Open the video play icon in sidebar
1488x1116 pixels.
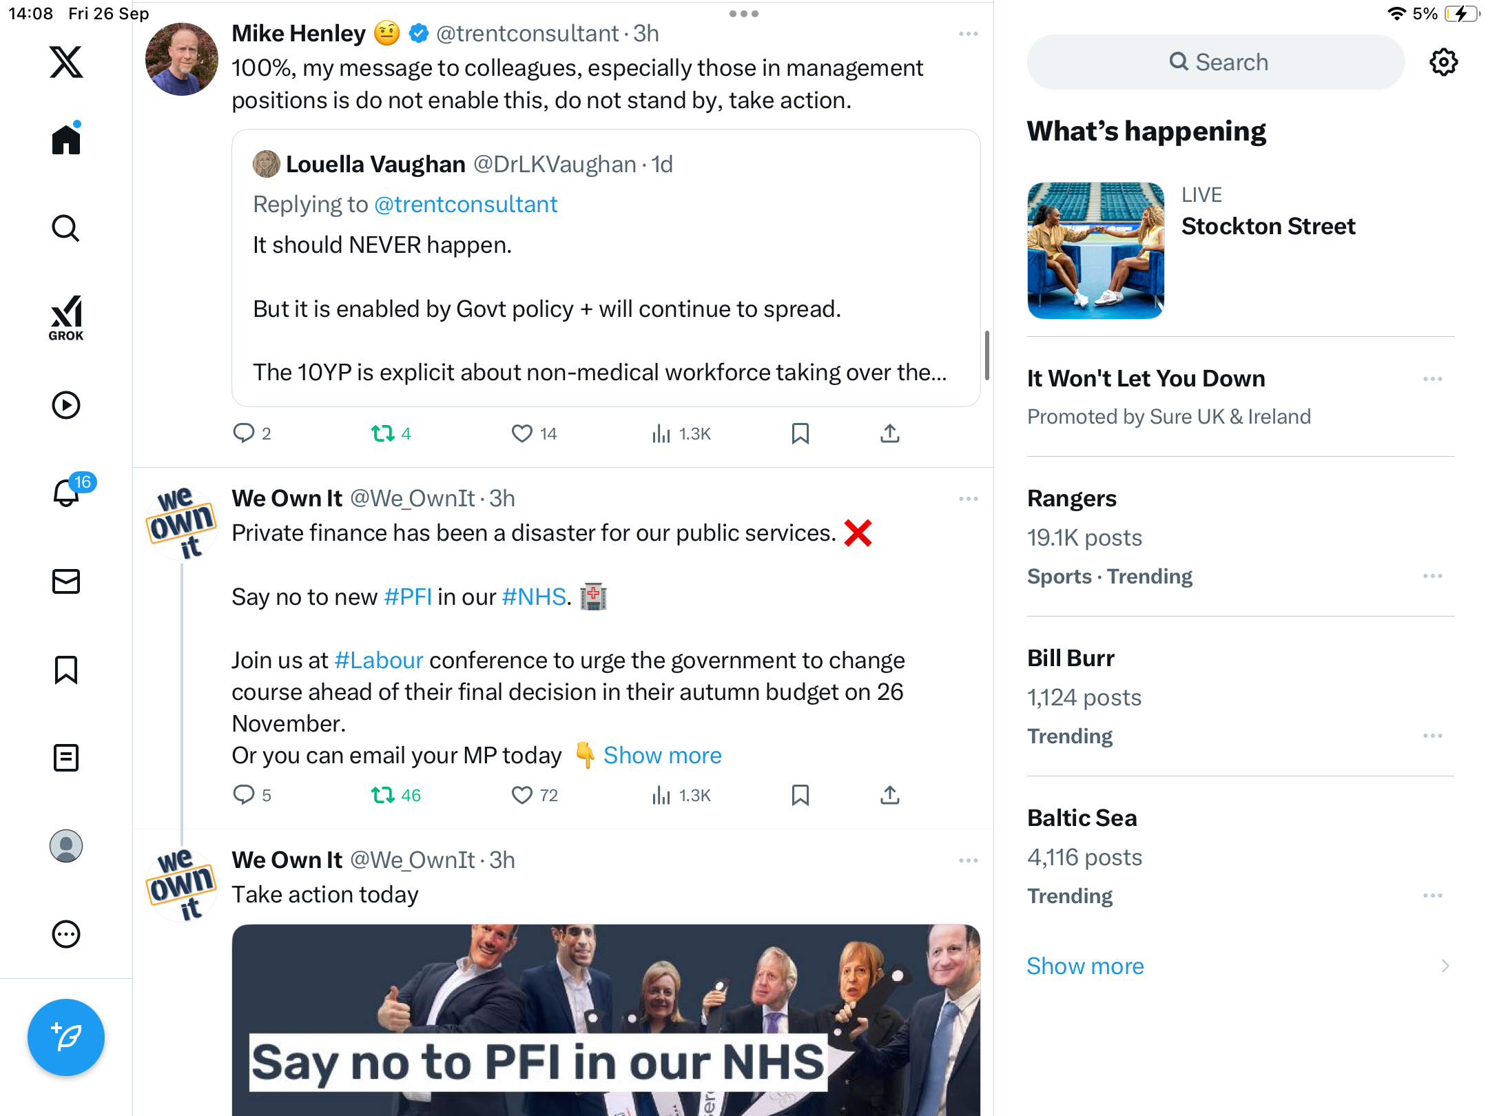pyautogui.click(x=66, y=405)
